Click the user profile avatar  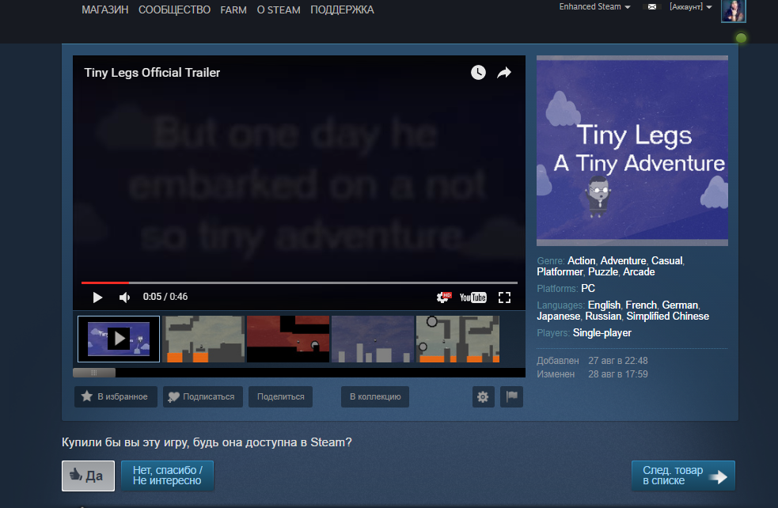[734, 11]
